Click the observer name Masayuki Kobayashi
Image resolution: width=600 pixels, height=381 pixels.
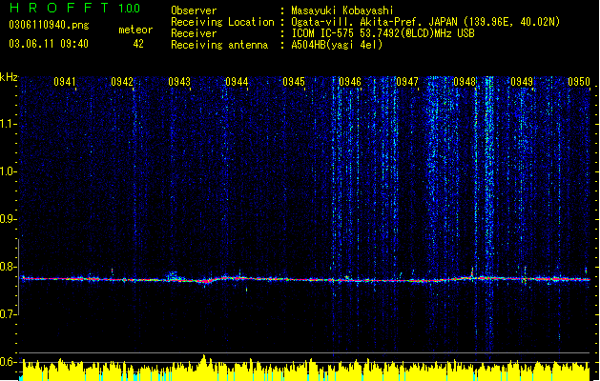coord(342,10)
